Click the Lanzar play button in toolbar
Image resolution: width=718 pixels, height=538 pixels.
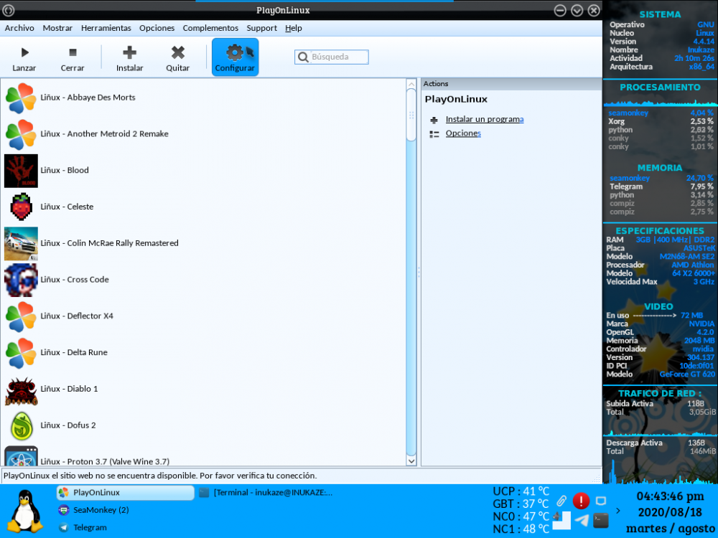[24, 52]
